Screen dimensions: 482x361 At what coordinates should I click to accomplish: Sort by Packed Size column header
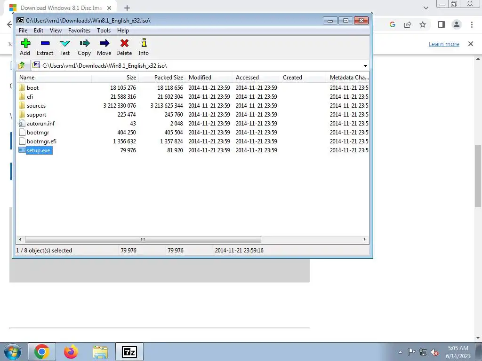[162, 78]
